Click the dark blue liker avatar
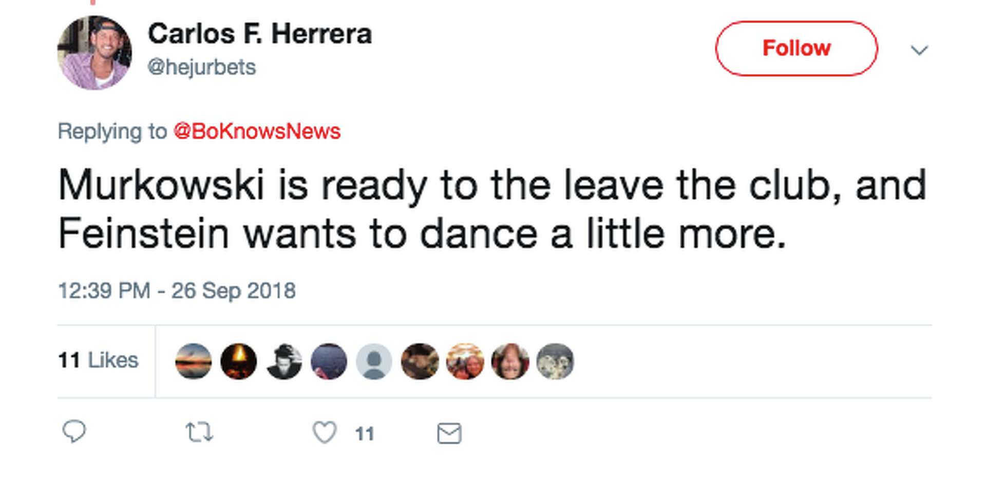The width and height of the screenshot is (986, 482). [x=329, y=361]
